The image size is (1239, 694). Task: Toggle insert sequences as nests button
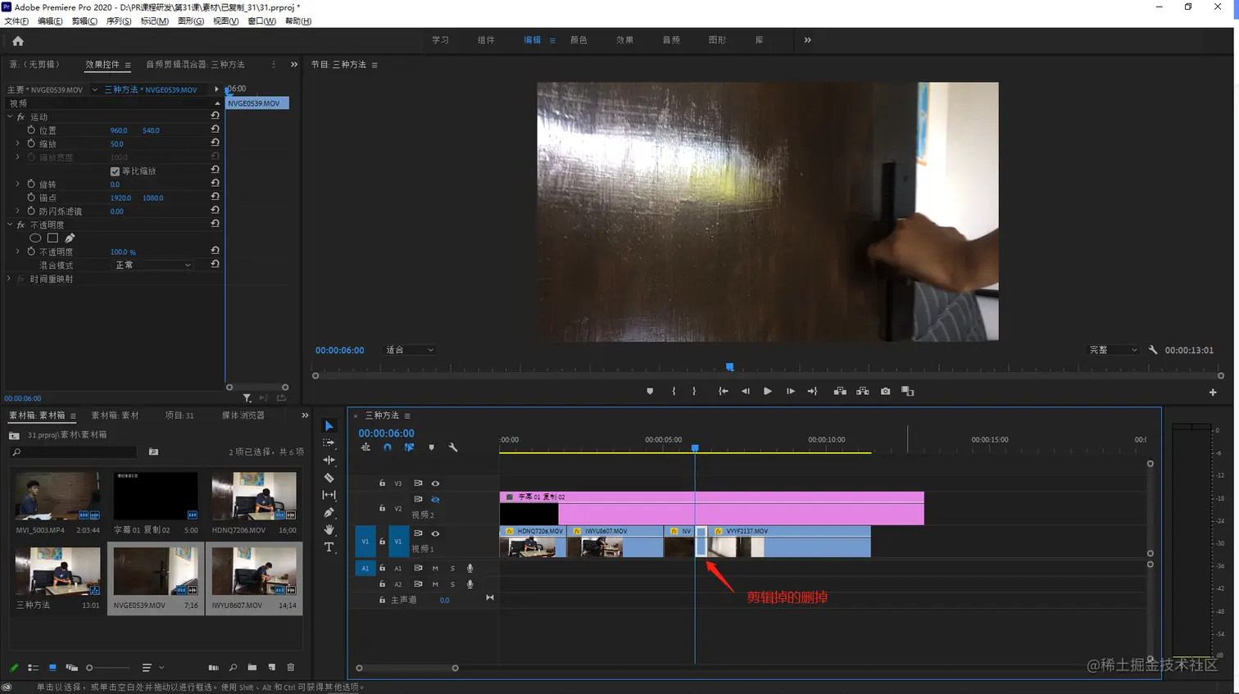[x=365, y=447]
